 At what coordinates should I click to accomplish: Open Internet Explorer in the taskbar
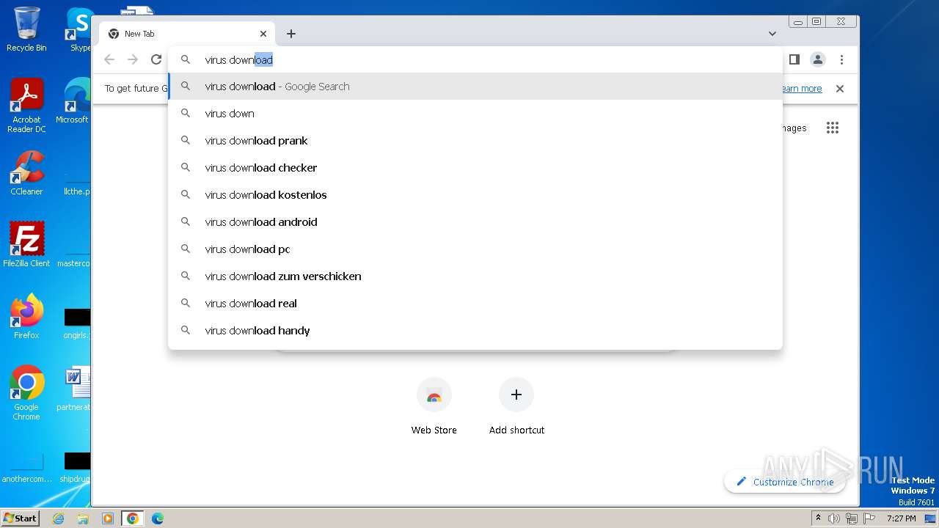click(x=58, y=518)
